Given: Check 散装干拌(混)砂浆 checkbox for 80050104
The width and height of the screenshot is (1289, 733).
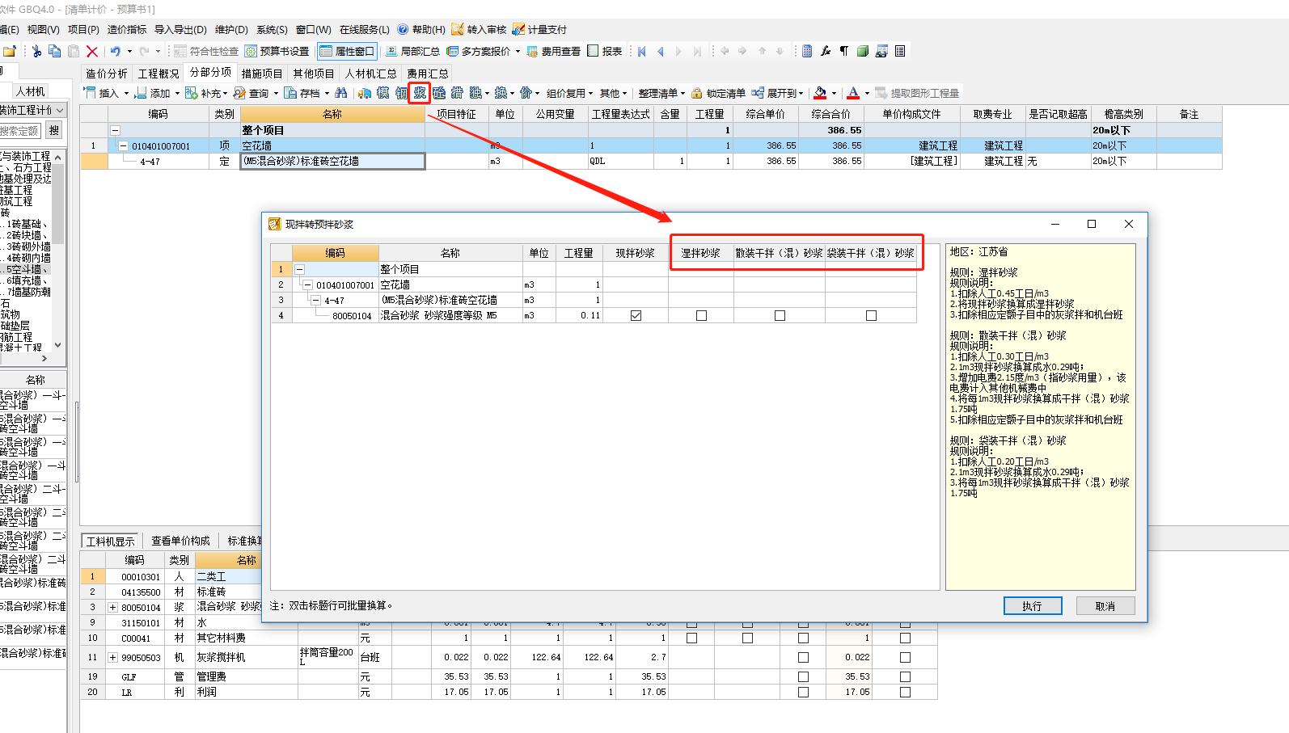Looking at the screenshot, I should [780, 315].
